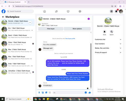Open the Friends icon in top navigation
Viewport: 126px width, 101px height.
click(56, 11)
